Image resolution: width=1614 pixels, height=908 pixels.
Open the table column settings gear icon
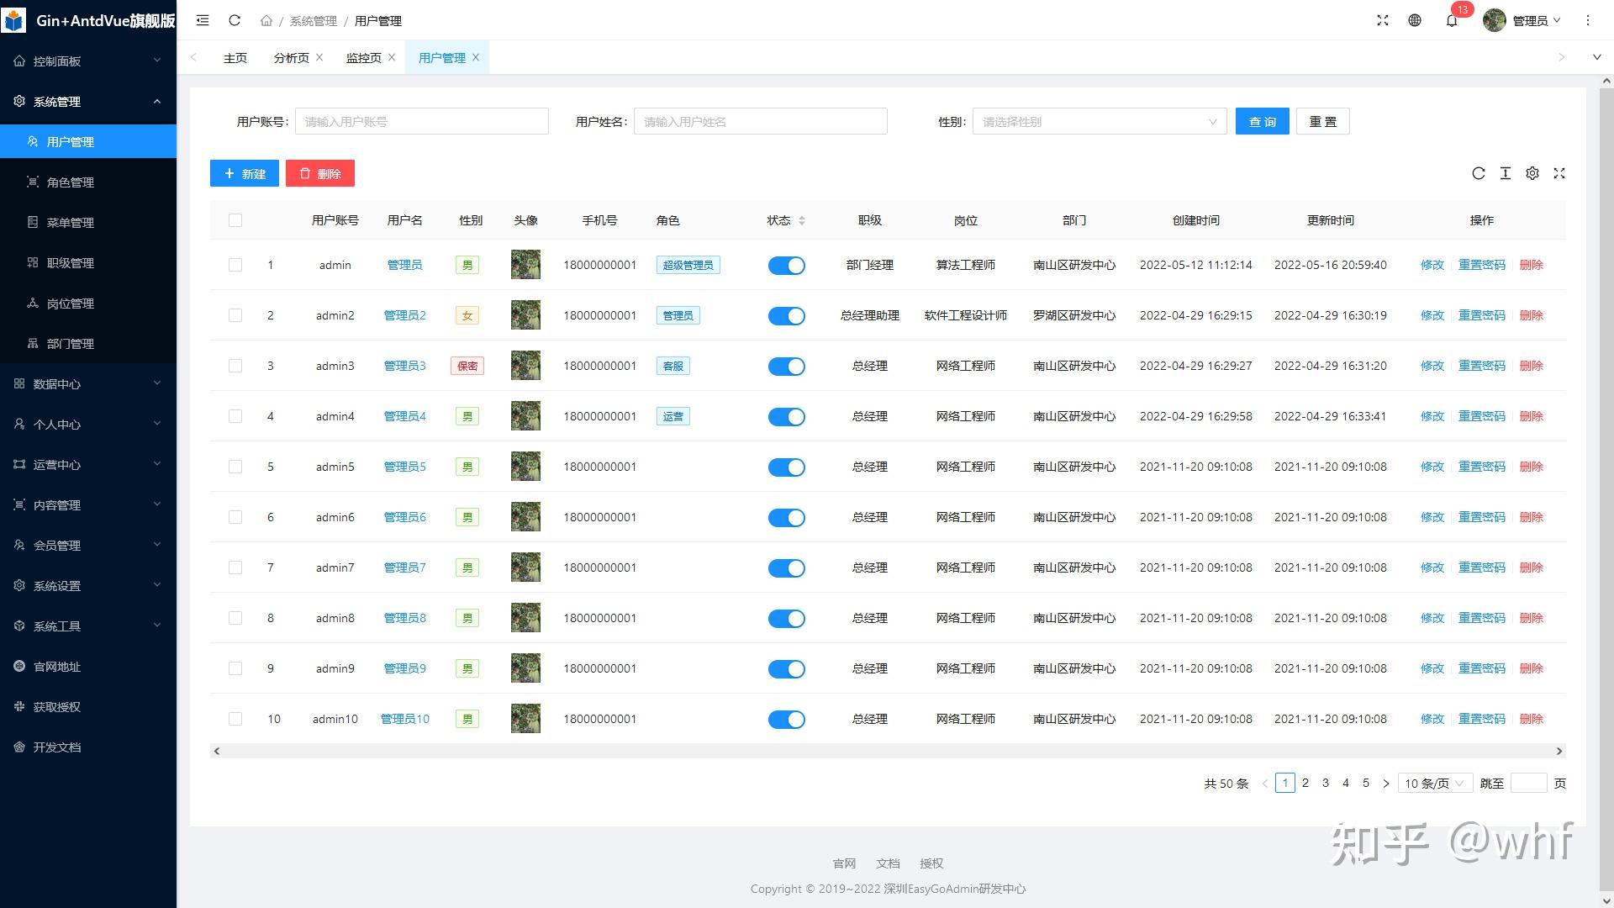(x=1532, y=173)
